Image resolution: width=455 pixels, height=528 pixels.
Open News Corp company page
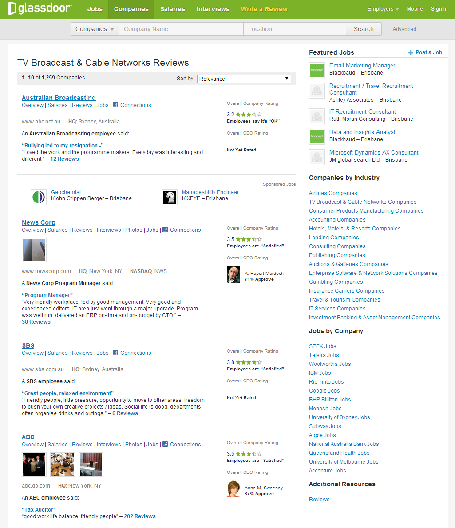point(39,222)
